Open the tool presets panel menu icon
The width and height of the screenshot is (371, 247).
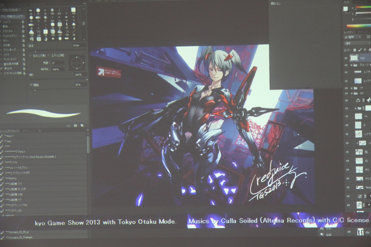[87, 130]
